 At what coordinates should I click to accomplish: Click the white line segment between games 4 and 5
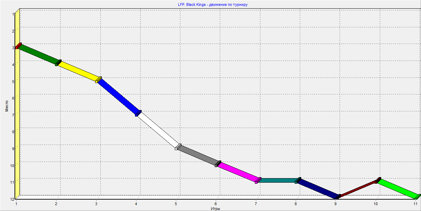click(159, 130)
